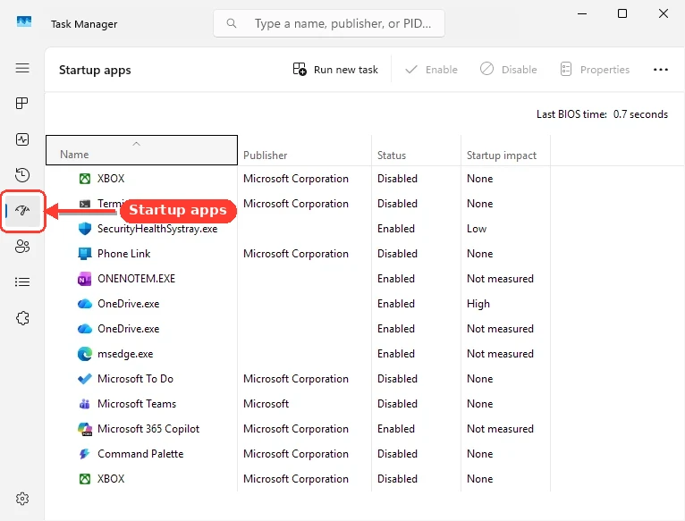Click the search magnifier icon

pos(232,23)
